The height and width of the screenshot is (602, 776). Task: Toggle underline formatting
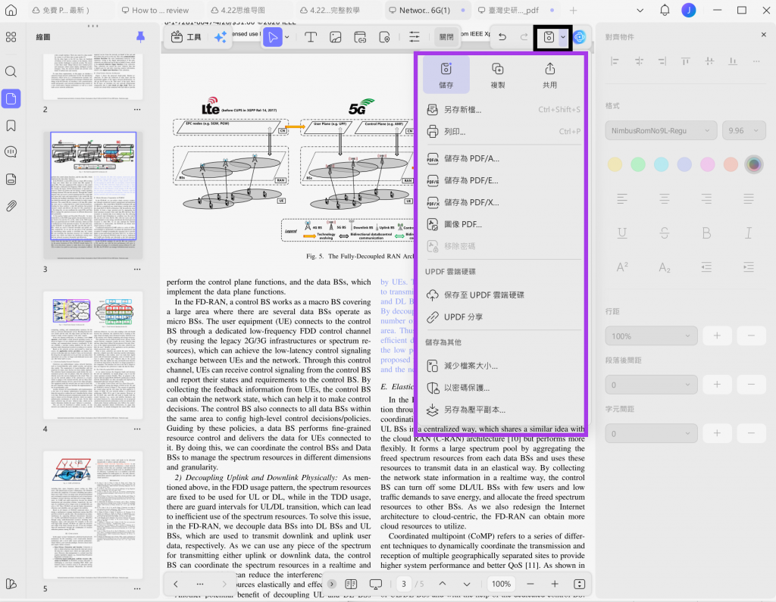(x=622, y=233)
